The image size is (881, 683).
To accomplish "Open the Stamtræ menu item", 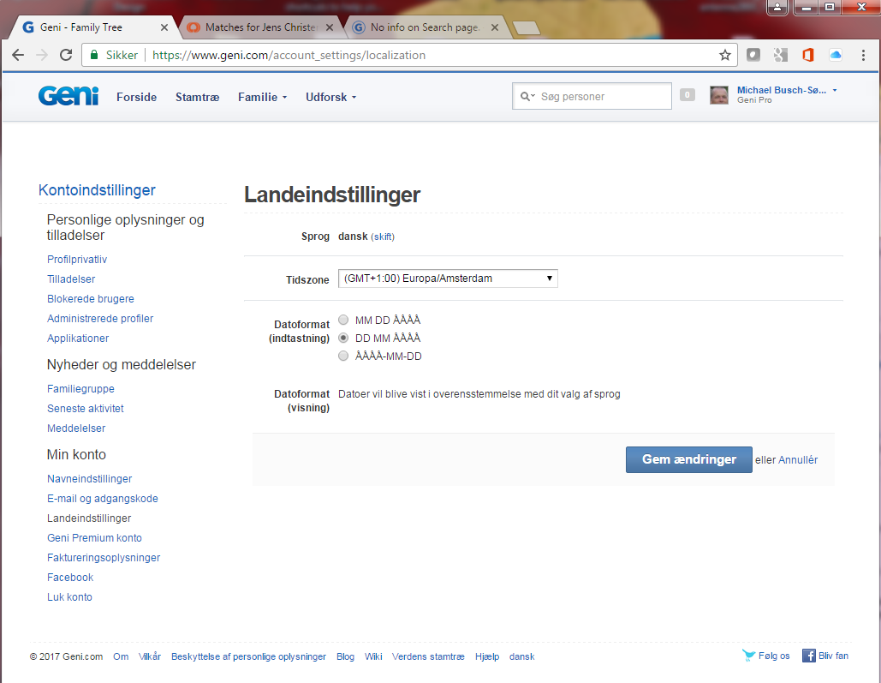I will [197, 97].
